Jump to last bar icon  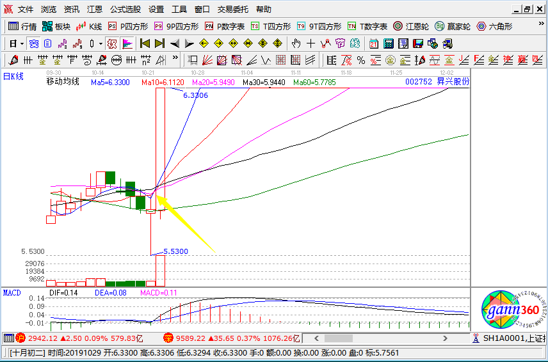pos(159,43)
